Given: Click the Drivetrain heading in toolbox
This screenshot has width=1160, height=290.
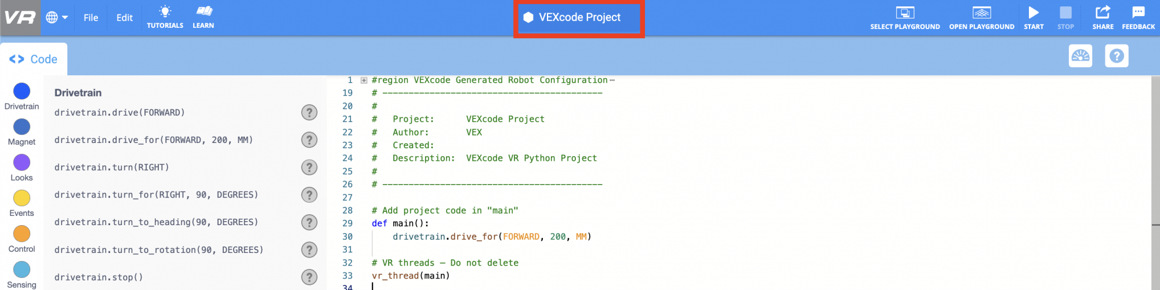Looking at the screenshot, I should click(78, 93).
